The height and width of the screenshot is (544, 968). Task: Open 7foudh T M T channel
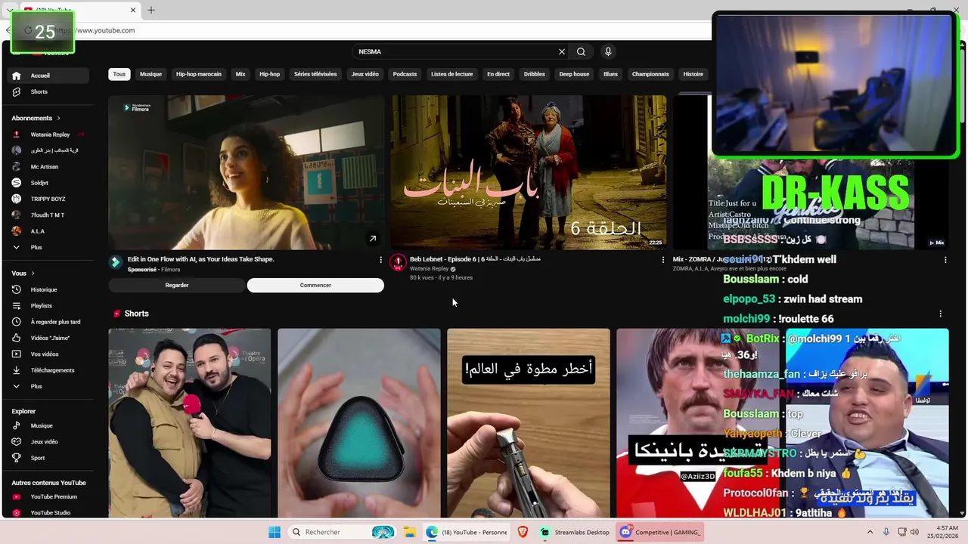(x=48, y=215)
